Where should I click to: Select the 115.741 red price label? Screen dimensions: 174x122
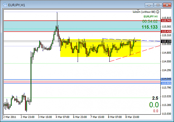(x=166, y=21)
